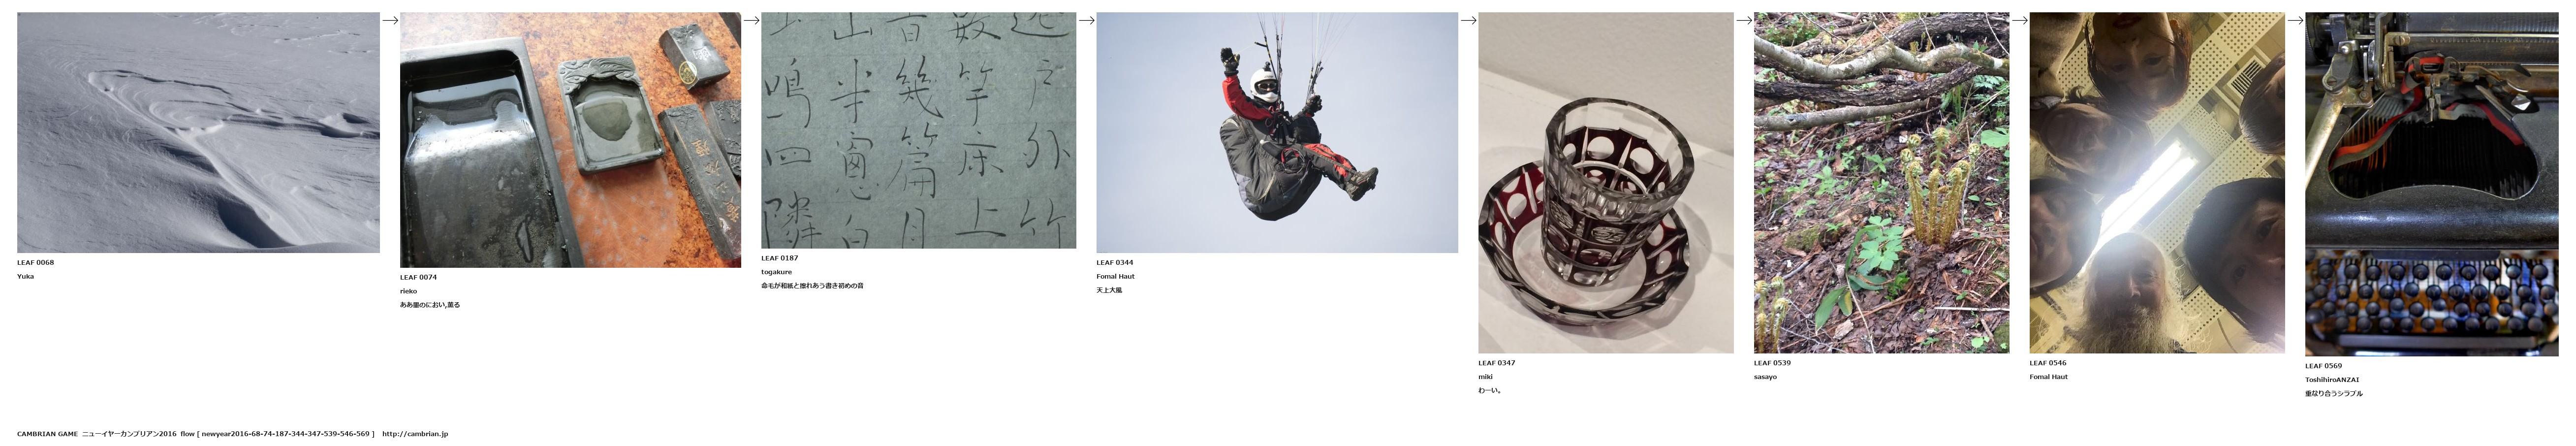Click the arrow after the calligraphy photo

click(x=1086, y=20)
